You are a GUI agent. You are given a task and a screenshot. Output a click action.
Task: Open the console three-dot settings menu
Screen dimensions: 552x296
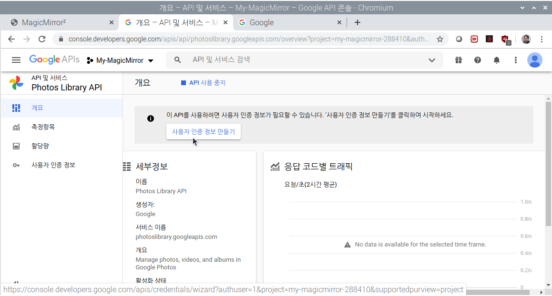515,60
